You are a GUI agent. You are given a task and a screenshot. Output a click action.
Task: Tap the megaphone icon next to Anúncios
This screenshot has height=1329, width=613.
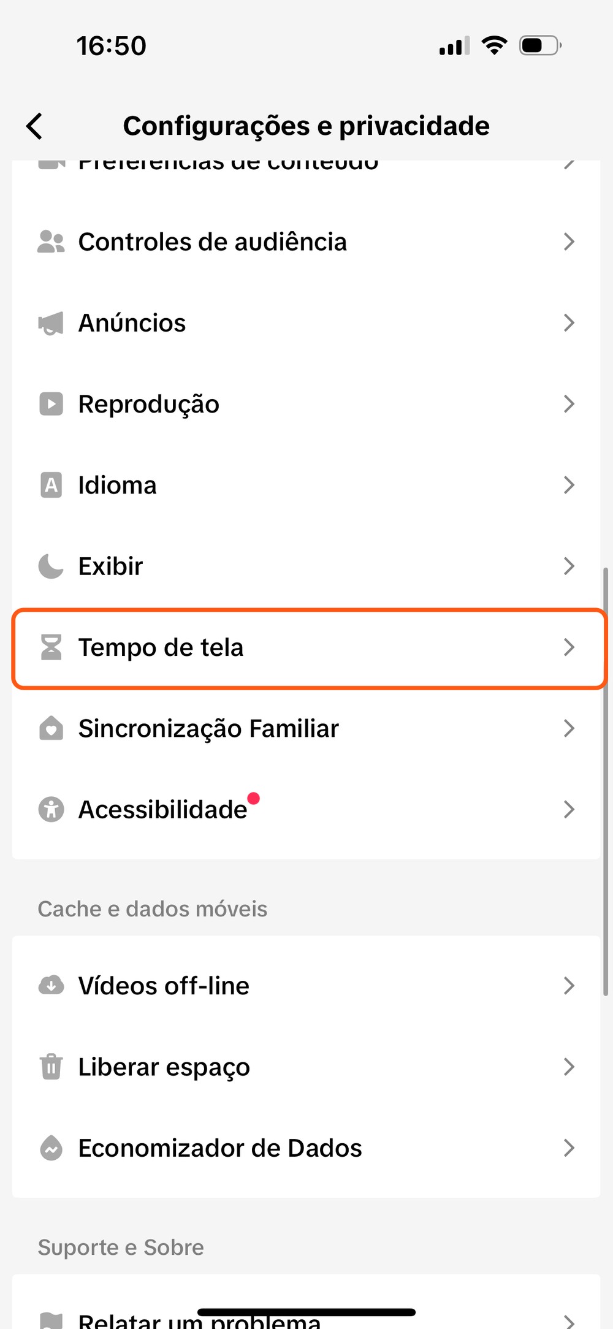51,323
